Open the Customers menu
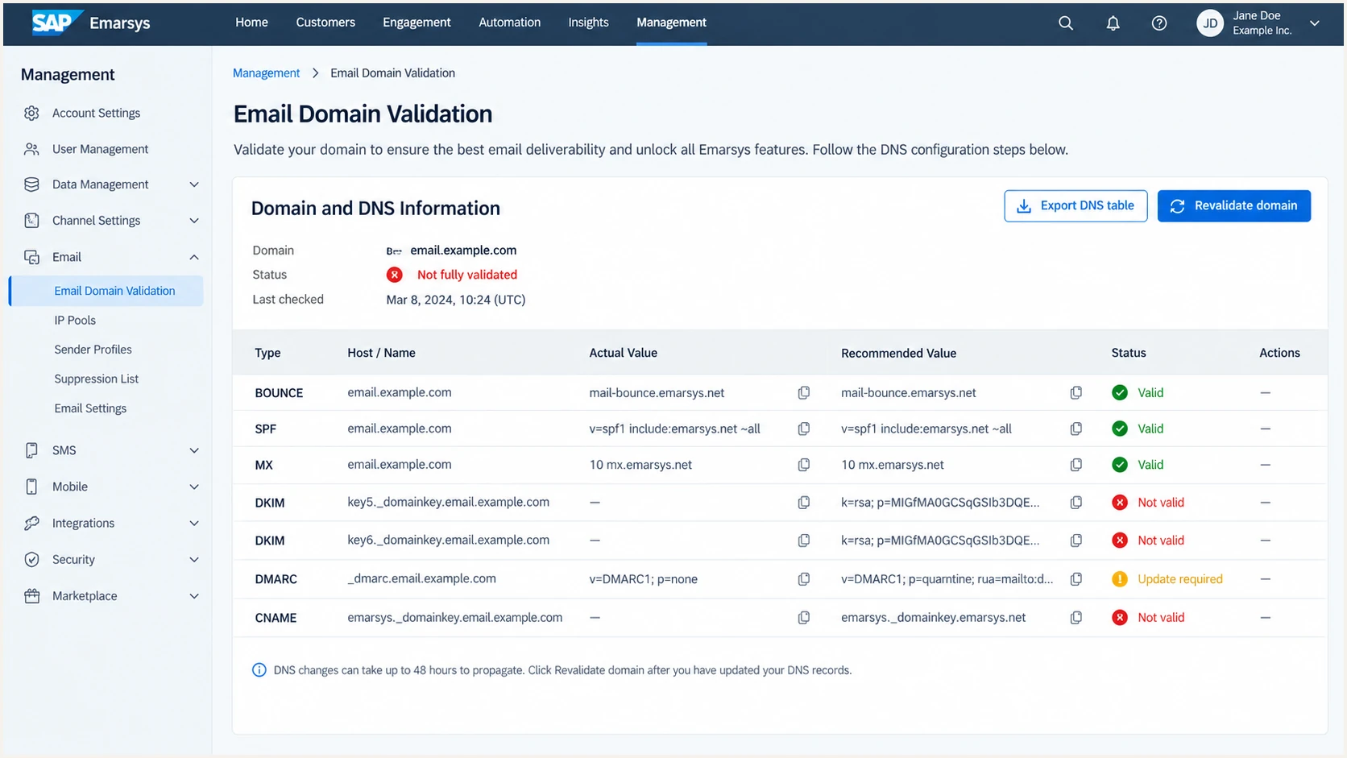 (325, 23)
